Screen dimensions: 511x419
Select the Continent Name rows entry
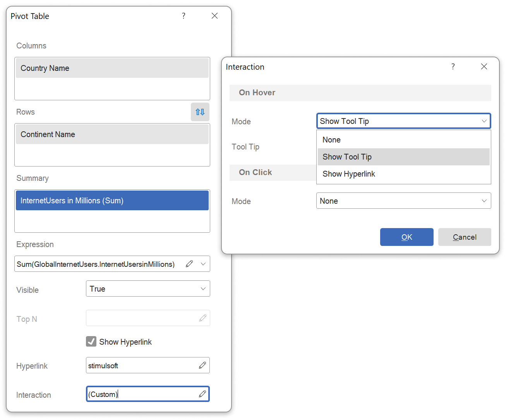112,134
